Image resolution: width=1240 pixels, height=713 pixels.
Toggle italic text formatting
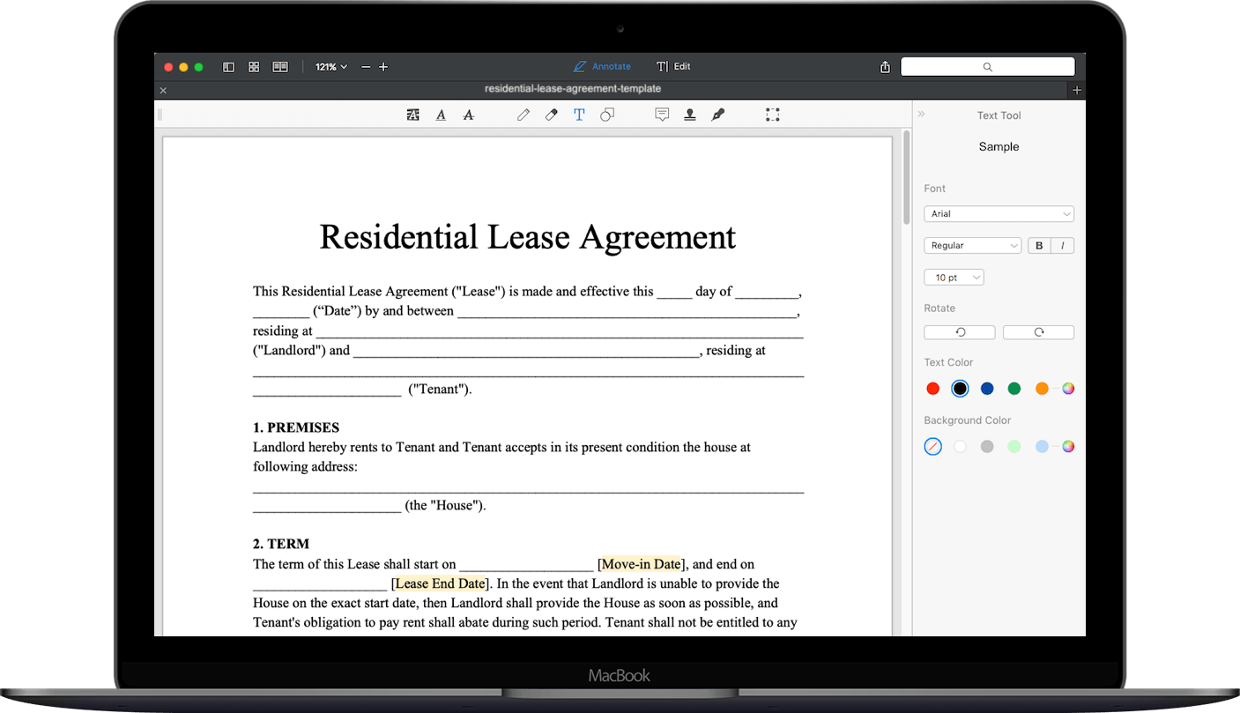(1063, 245)
